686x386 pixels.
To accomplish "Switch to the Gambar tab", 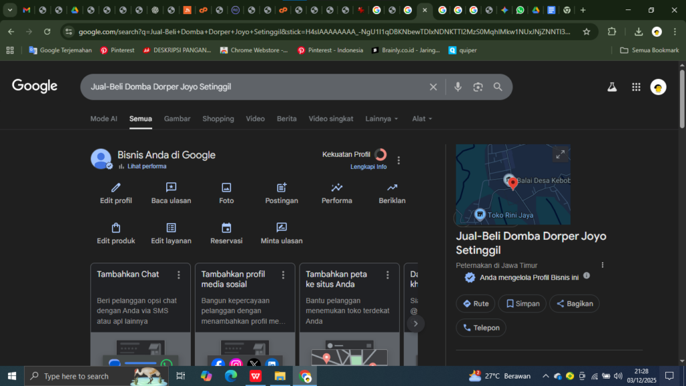I will tap(178, 119).
